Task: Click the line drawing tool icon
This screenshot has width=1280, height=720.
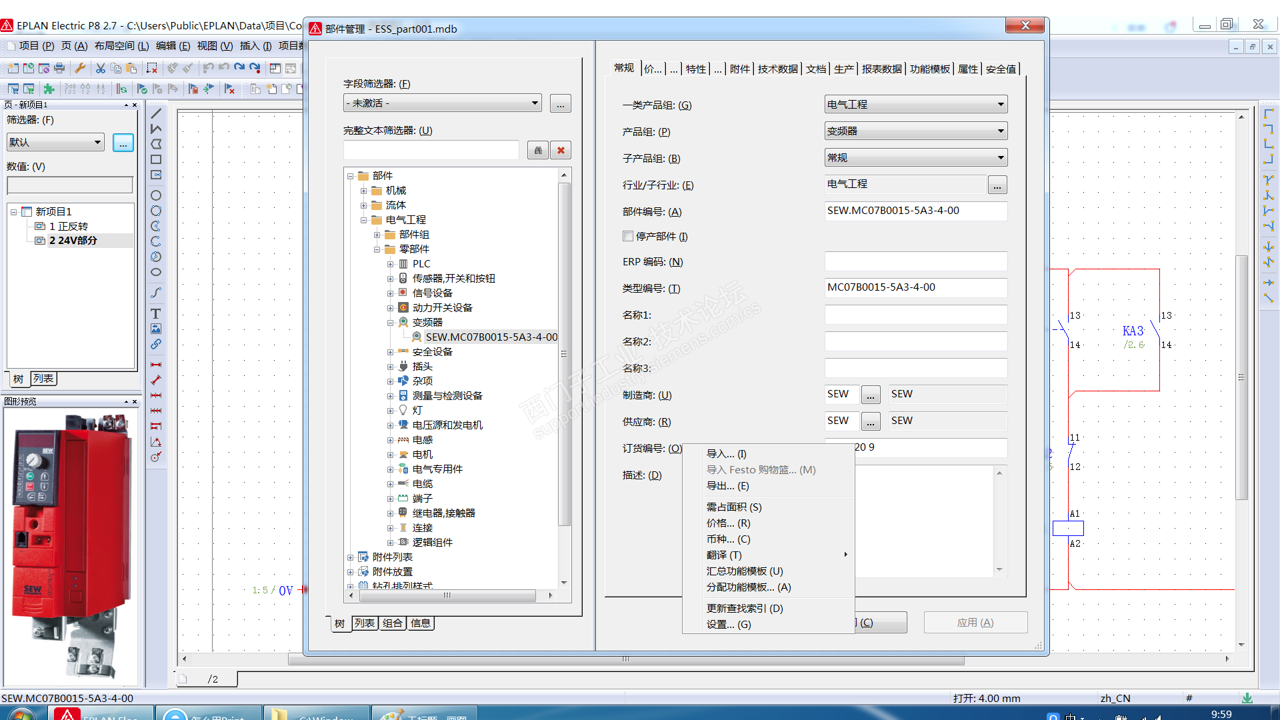Action: tap(155, 113)
